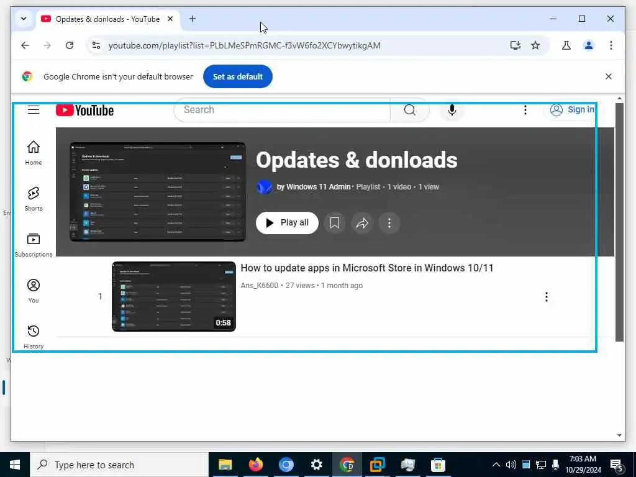Bookmark this tab with the star
Image resolution: width=636 pixels, height=477 pixels.
click(x=535, y=45)
